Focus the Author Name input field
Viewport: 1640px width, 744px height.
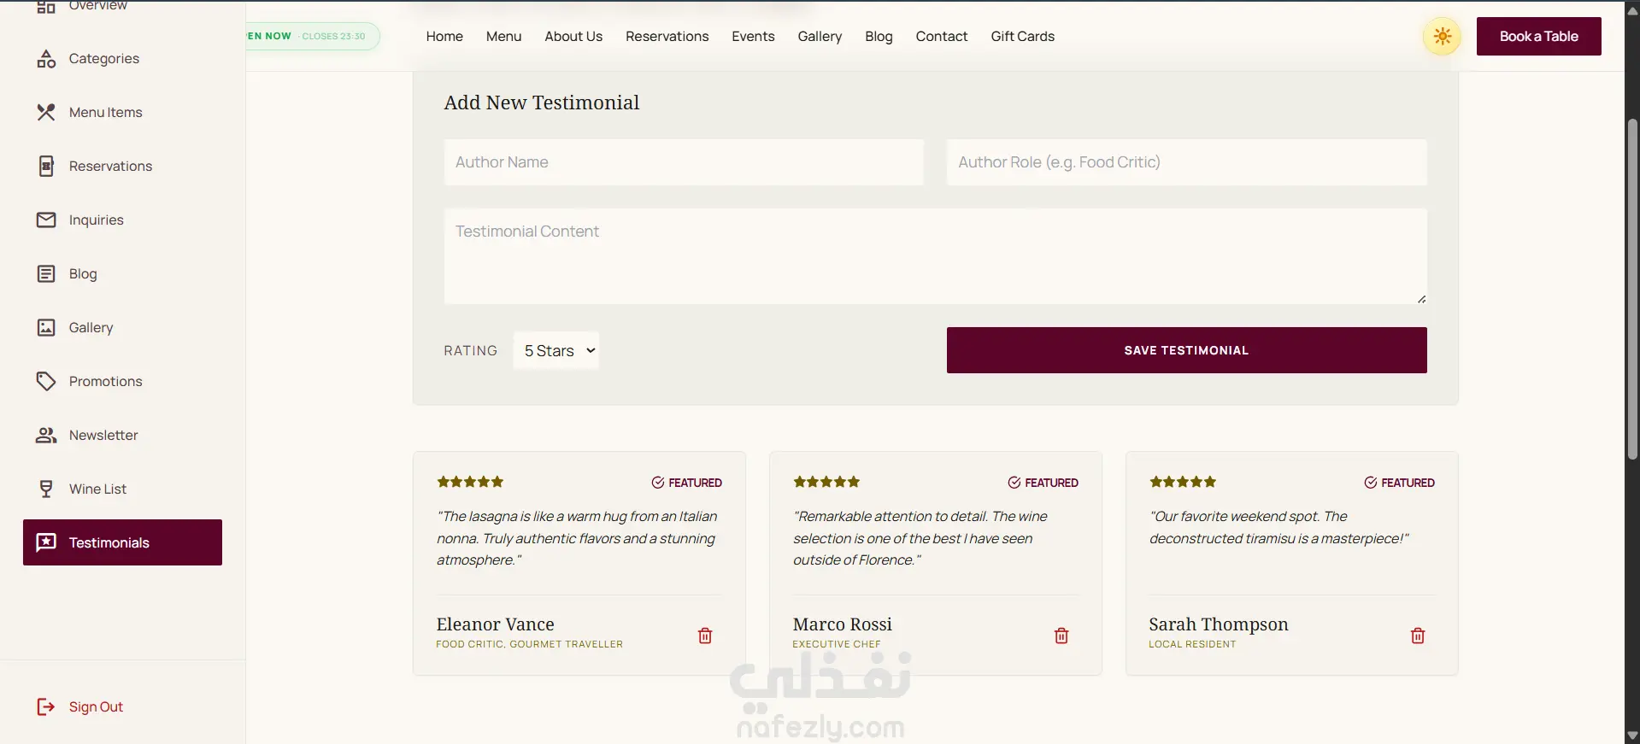[x=684, y=162]
